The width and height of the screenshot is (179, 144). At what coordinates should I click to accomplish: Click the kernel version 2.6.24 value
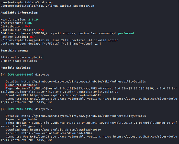[x=33, y=20]
